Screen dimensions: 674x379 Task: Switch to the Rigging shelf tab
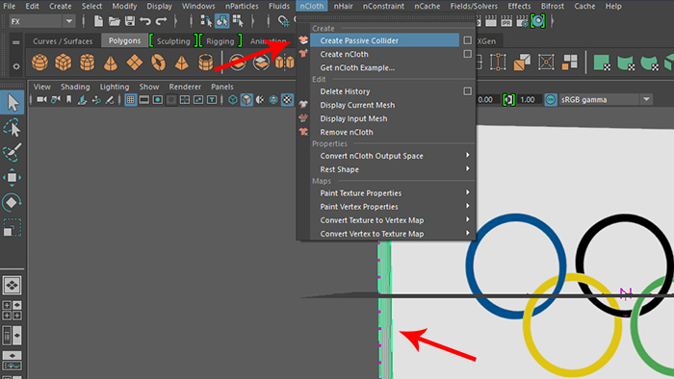tap(220, 41)
